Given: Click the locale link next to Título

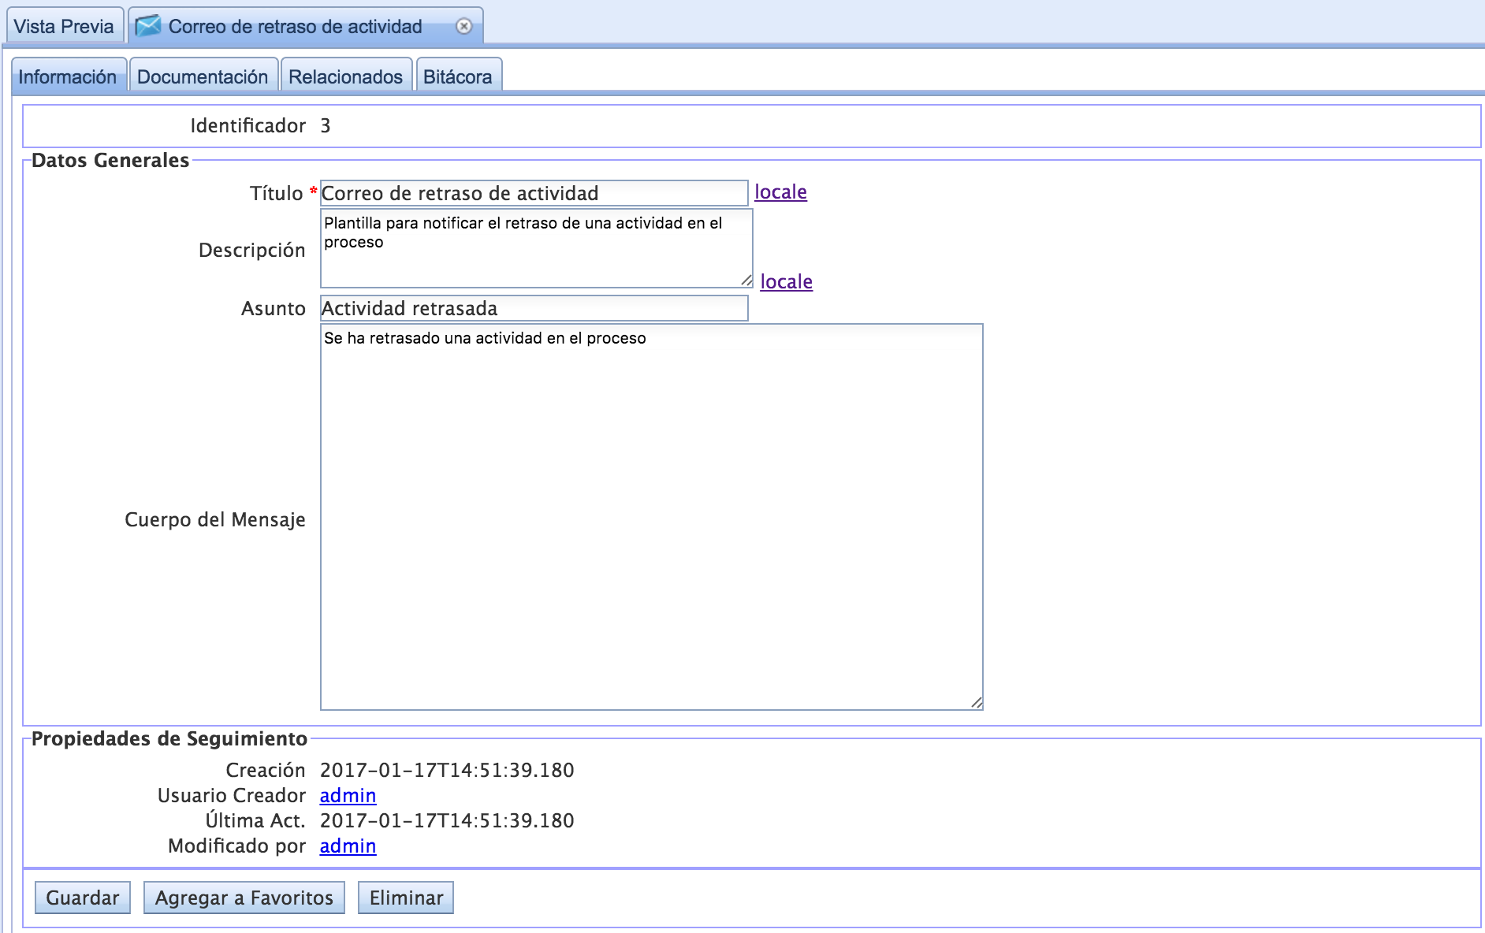Looking at the screenshot, I should tap(780, 191).
